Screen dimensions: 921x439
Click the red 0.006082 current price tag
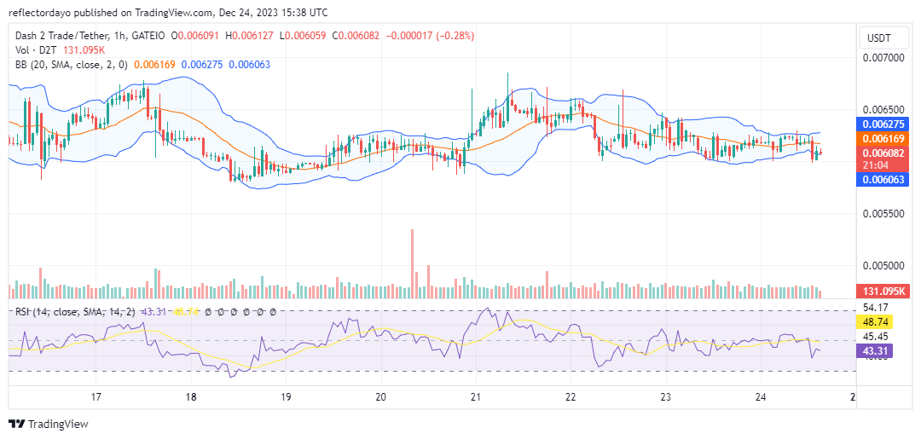(883, 153)
